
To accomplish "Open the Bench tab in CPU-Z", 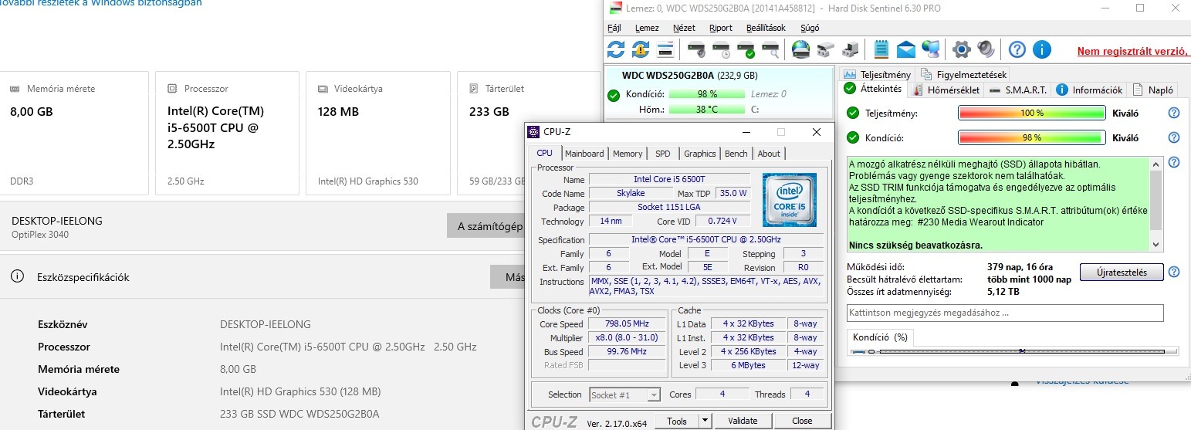I will 736,154.
